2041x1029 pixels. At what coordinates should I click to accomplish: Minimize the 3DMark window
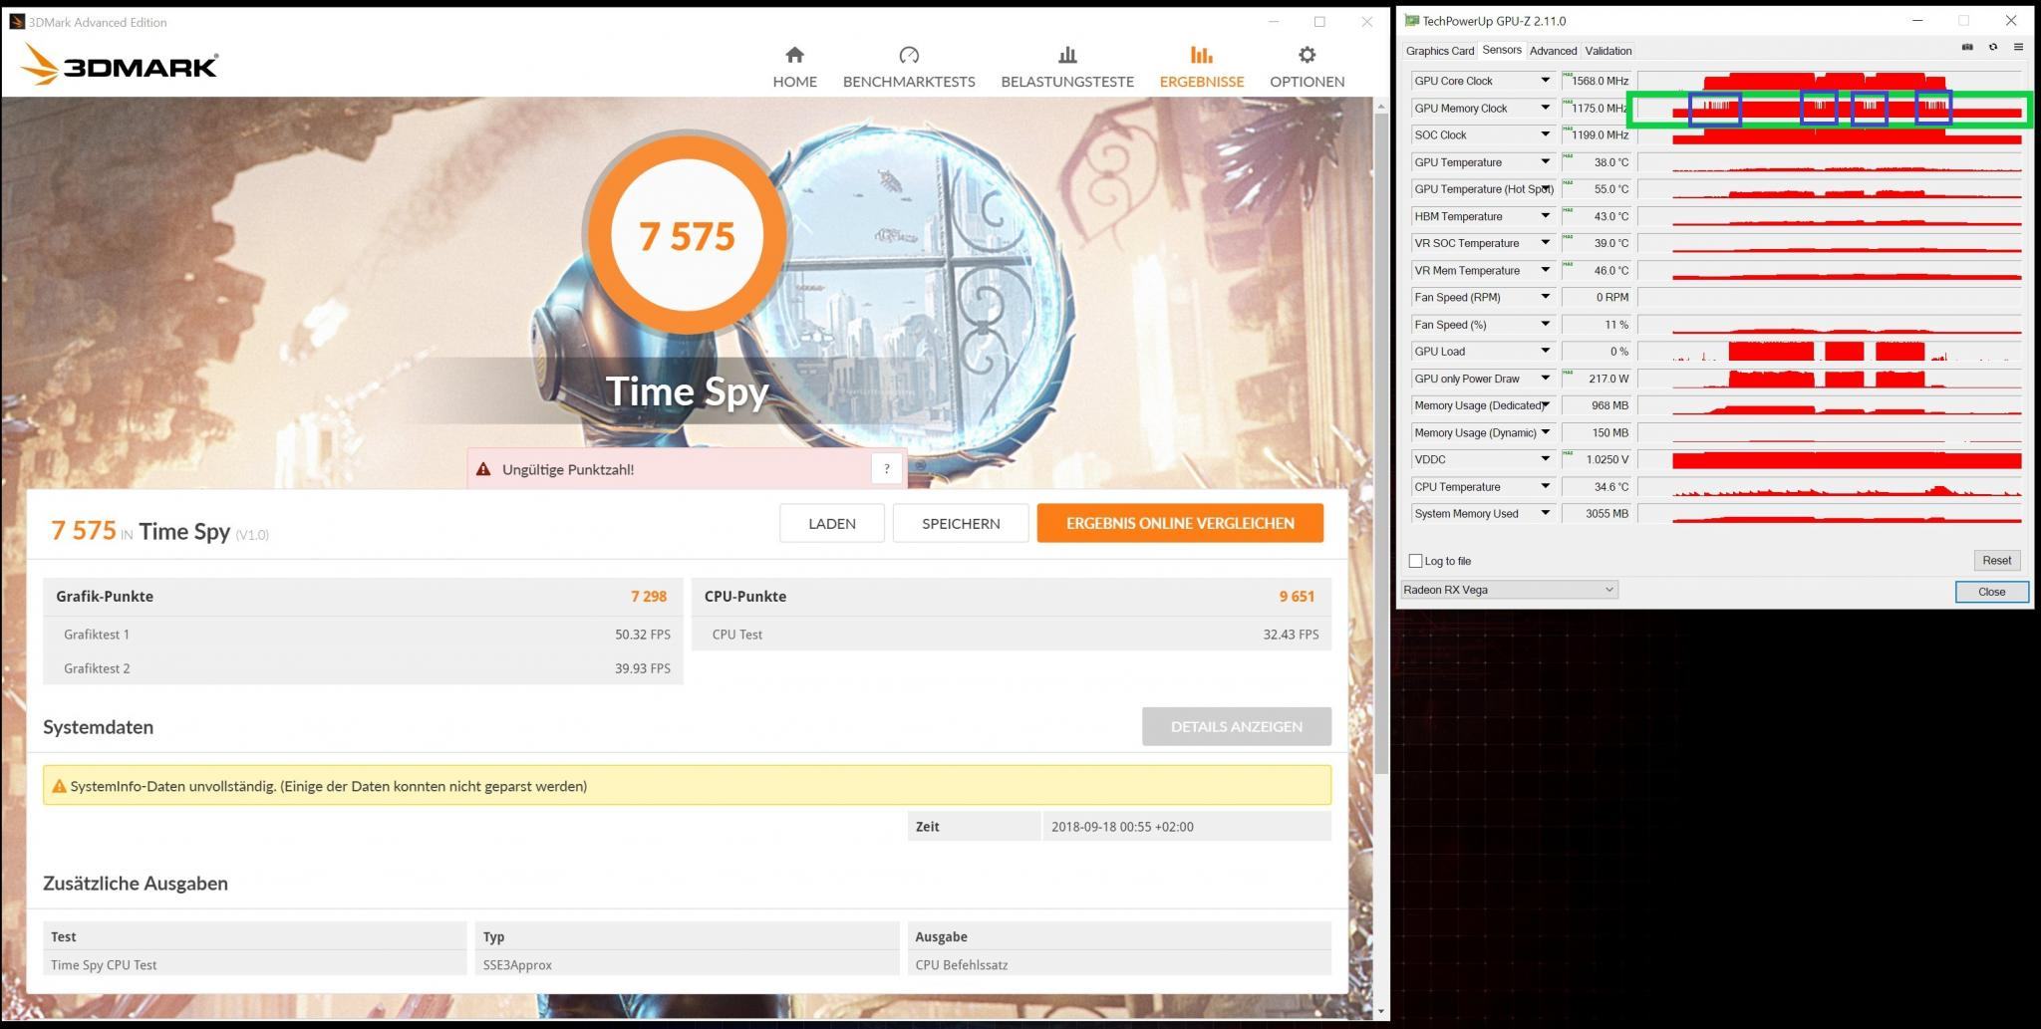click(1274, 21)
